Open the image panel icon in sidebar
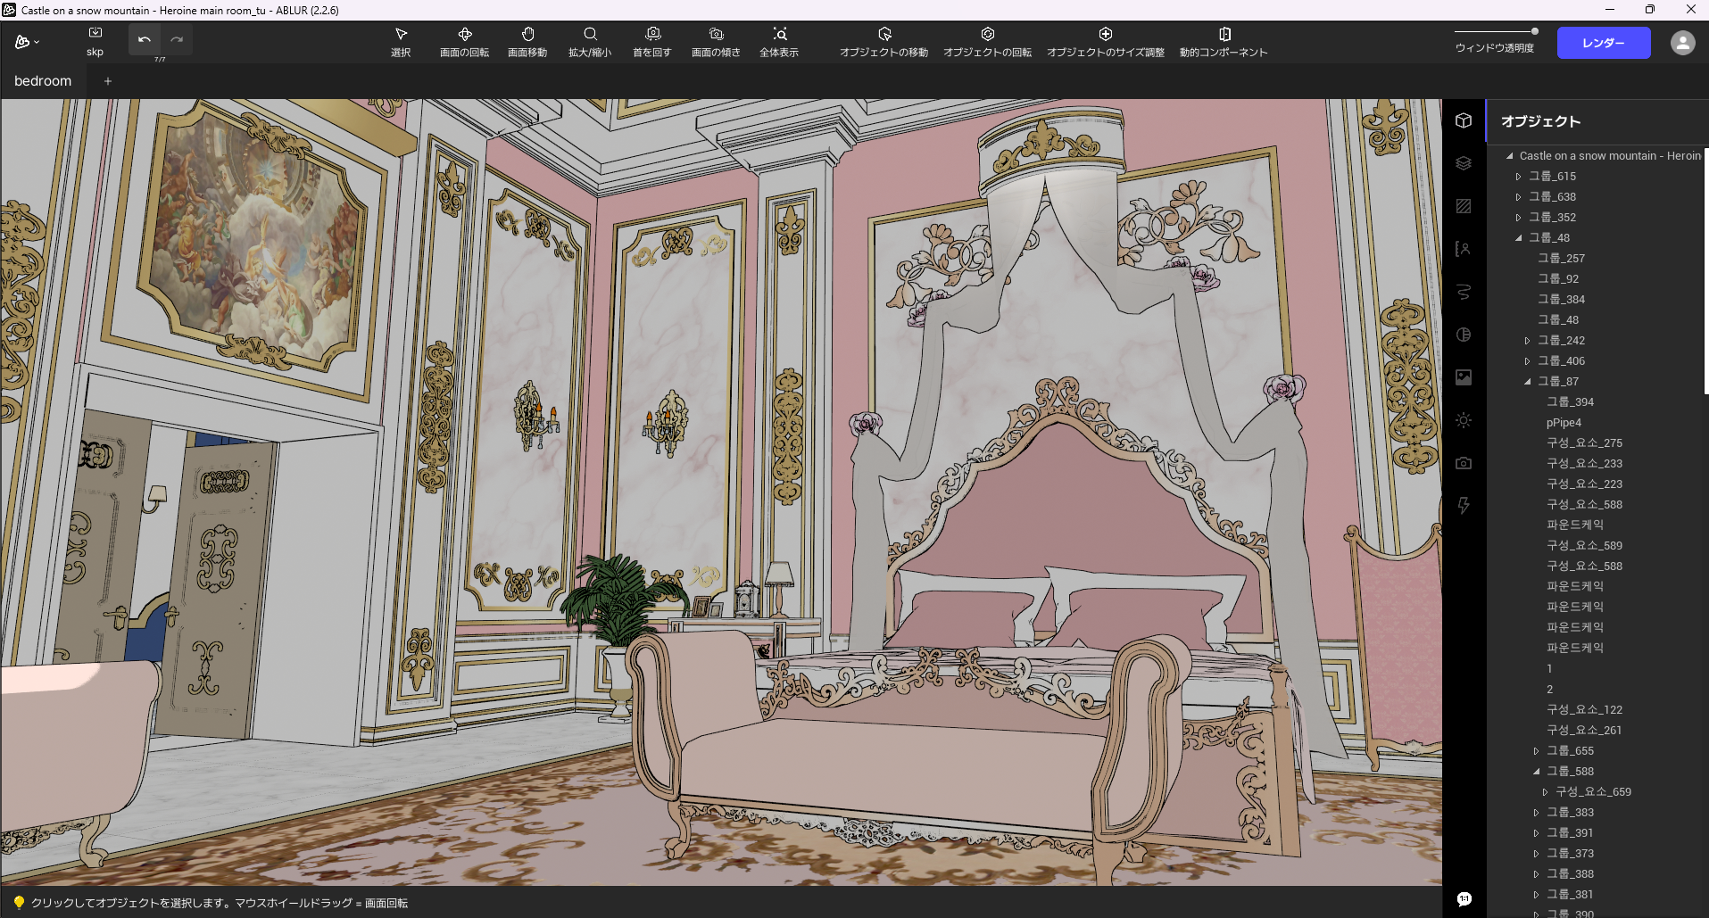 pyautogui.click(x=1464, y=377)
